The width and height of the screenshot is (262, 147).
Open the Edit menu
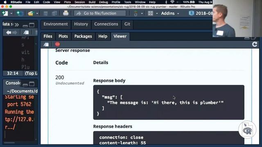(x=36, y=2)
